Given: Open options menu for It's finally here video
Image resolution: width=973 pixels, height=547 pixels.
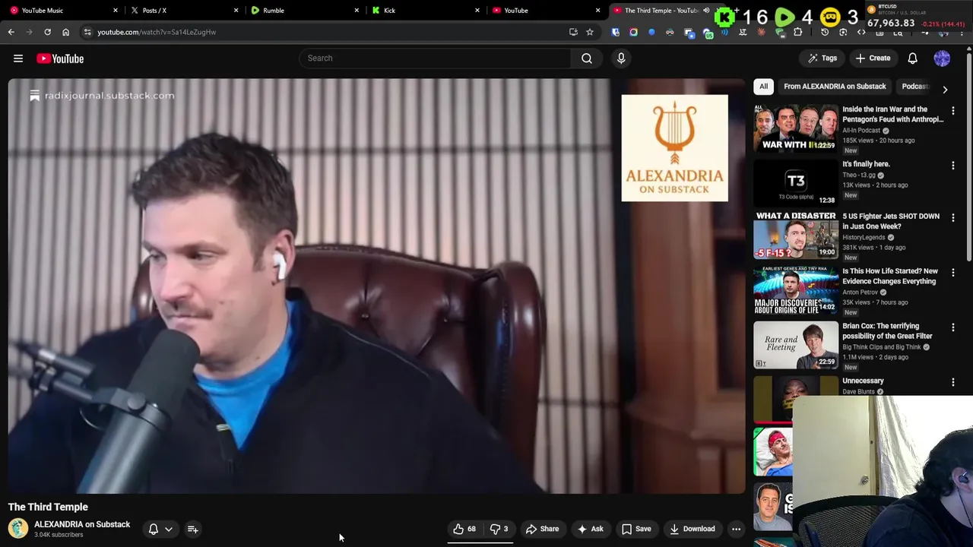Looking at the screenshot, I should [x=952, y=165].
